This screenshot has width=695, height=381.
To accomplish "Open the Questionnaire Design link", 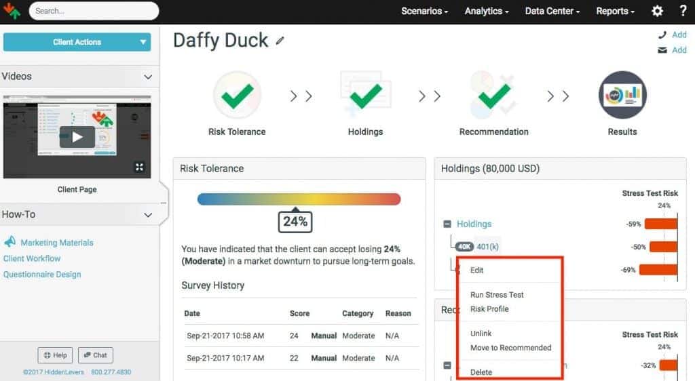I will [x=42, y=275].
